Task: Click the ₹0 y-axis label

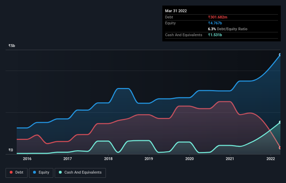Action: click(x=11, y=150)
